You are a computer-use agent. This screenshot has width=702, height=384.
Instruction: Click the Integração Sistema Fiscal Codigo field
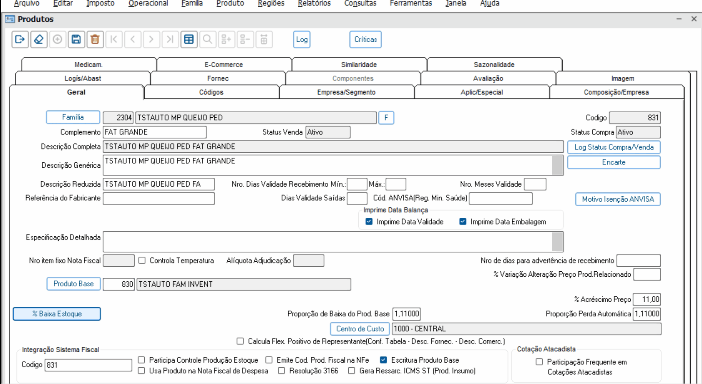(x=88, y=365)
